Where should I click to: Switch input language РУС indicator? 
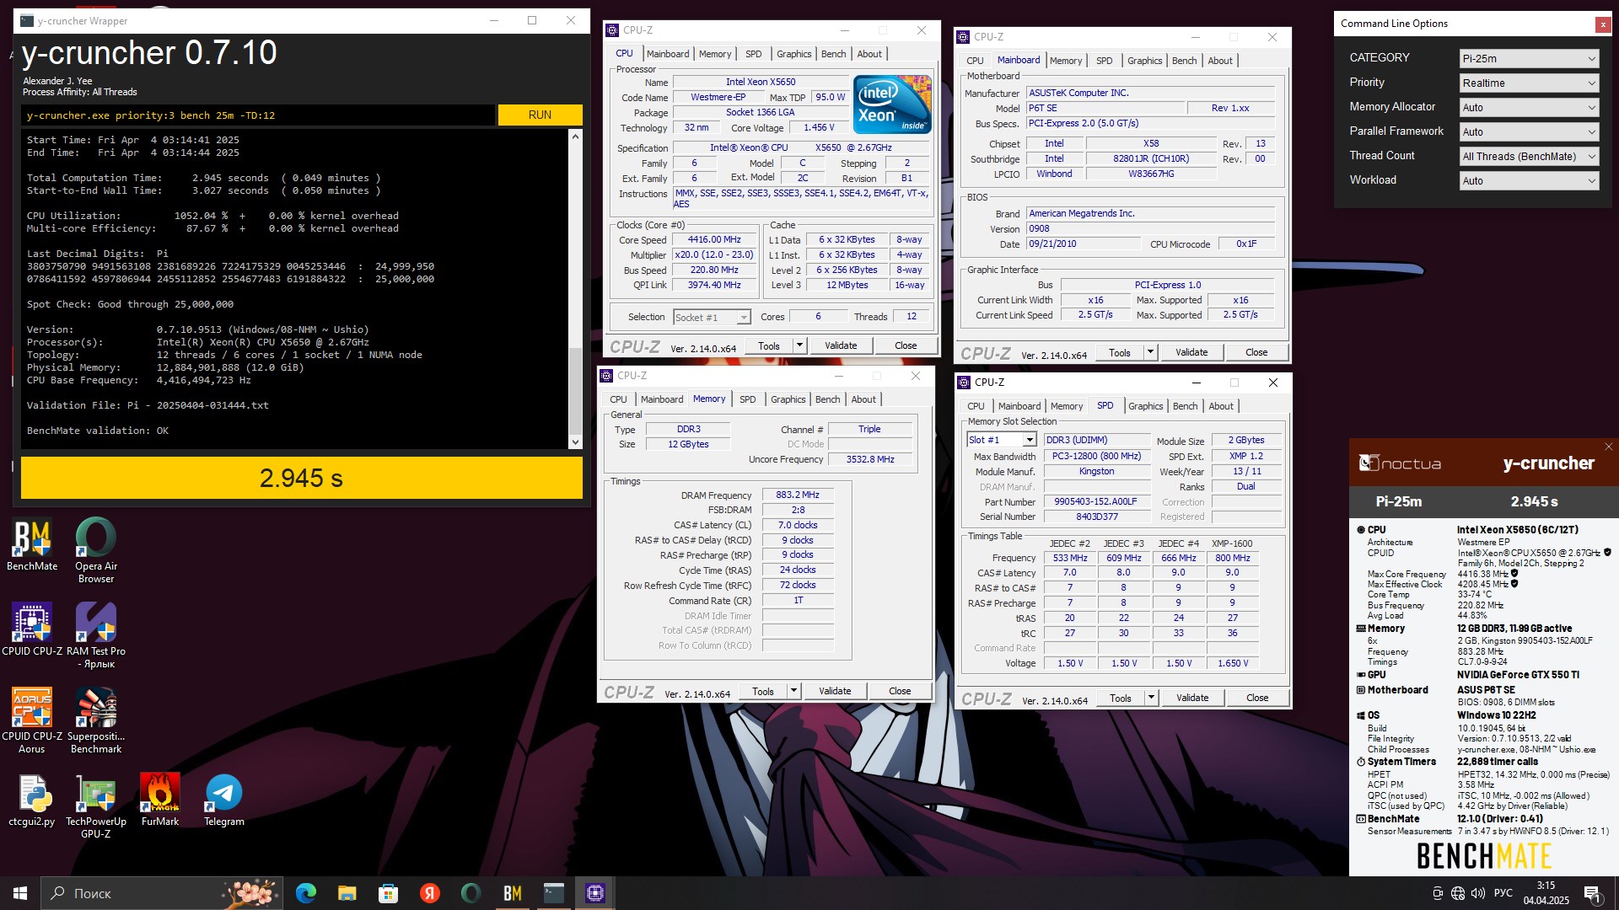coord(1503,893)
